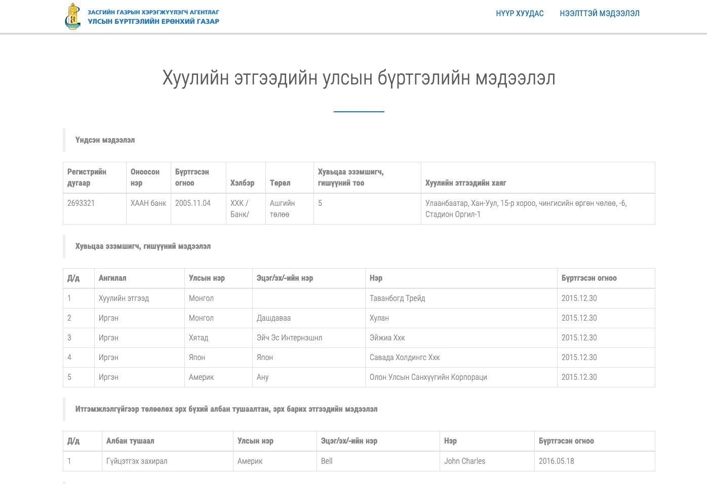Open the НҮҮР ХУУДАС home page
This screenshot has width=707, height=484.
520,14
